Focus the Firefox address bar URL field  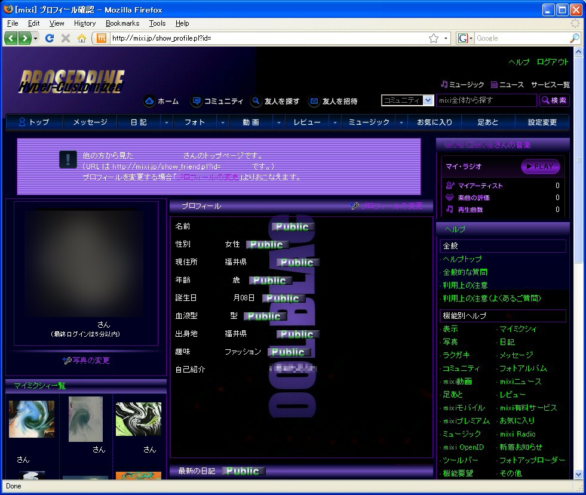(269, 38)
